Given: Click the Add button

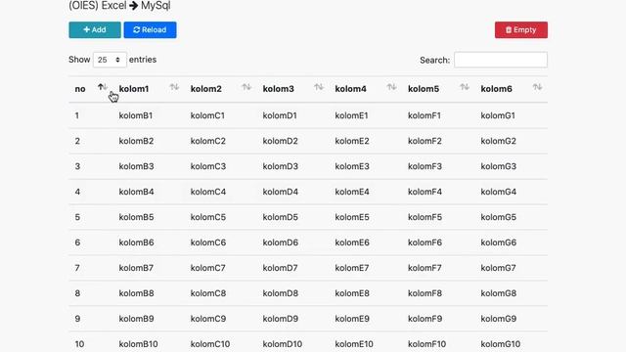Looking at the screenshot, I should coord(95,30).
